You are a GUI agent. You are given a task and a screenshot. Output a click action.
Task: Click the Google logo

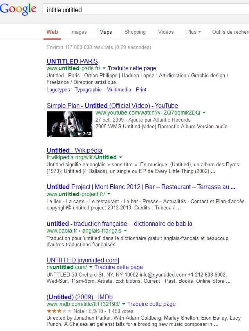[18, 9]
